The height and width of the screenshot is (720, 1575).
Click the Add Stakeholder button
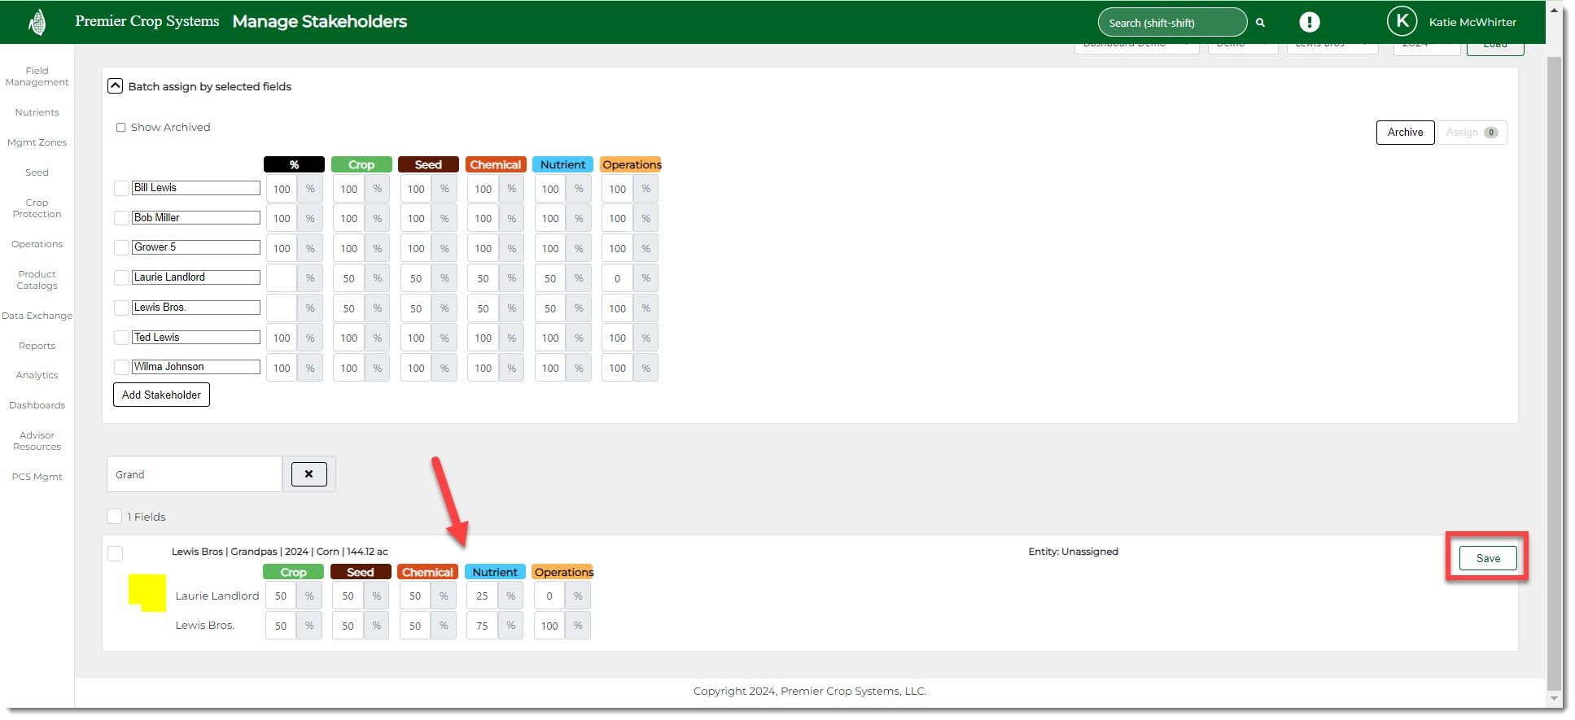161,395
